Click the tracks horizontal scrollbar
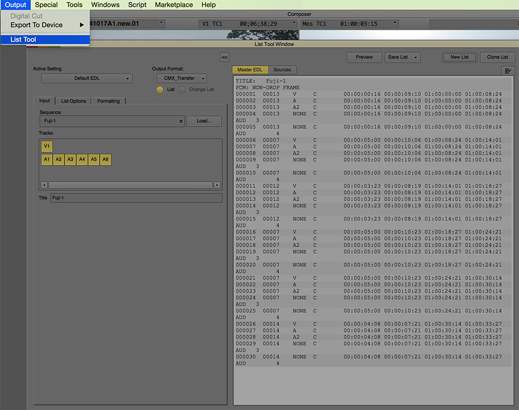Viewport: 519px width, 410px height. coord(130,185)
